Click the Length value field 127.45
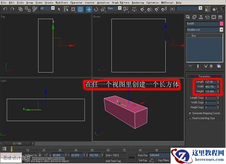This screenshot has height=164, width=226. point(211,82)
